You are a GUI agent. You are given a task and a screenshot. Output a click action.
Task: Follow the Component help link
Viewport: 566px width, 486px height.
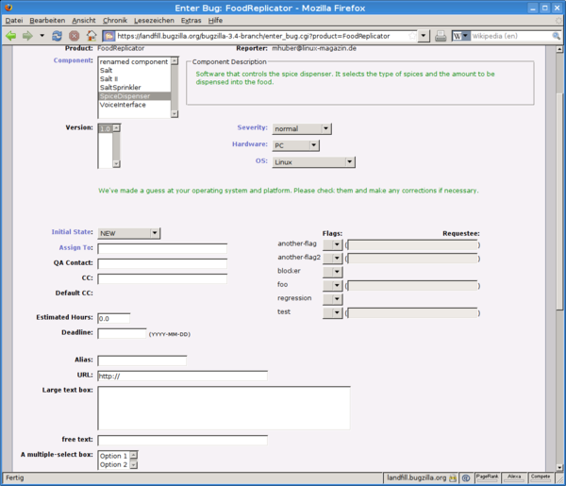tap(74, 60)
